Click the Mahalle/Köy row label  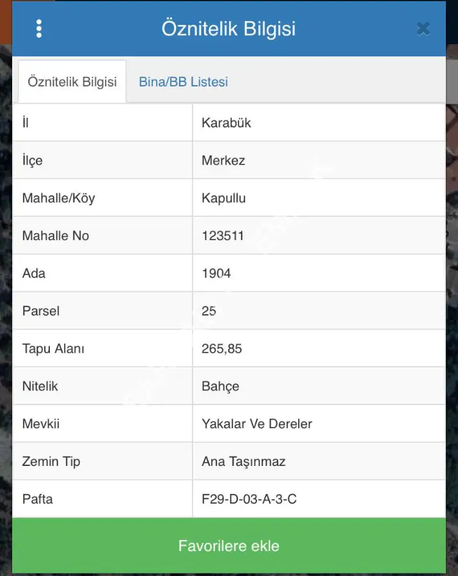point(58,198)
